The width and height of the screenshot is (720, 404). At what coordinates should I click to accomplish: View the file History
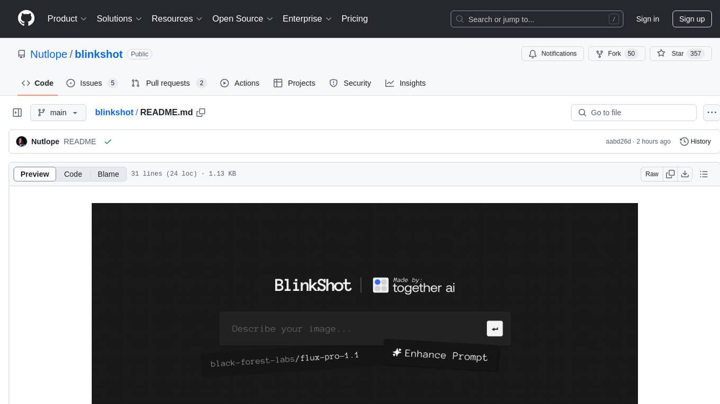695,142
